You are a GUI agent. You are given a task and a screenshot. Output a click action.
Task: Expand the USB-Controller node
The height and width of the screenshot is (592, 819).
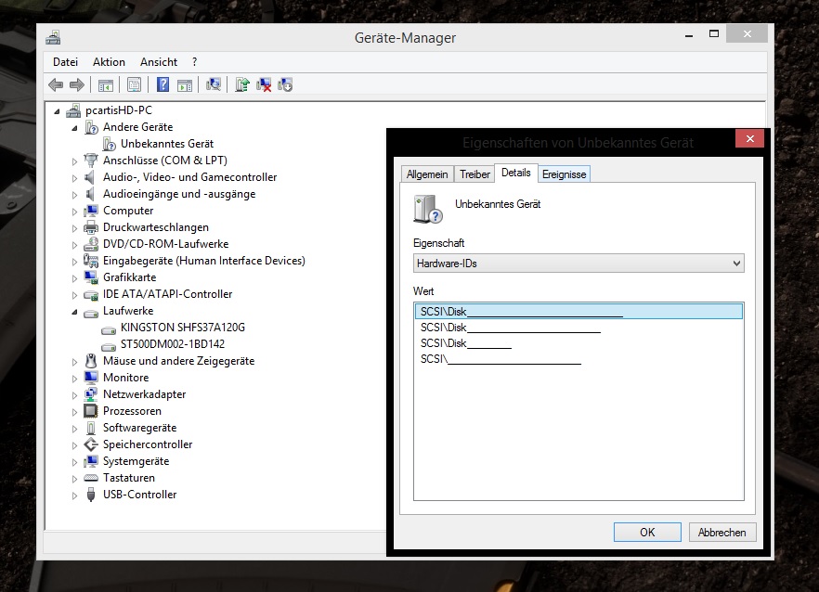[74, 495]
